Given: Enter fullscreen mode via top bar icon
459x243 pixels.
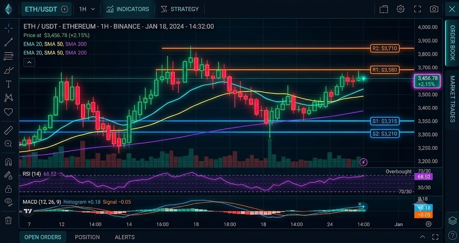Looking at the screenshot, I should [x=417, y=9].
